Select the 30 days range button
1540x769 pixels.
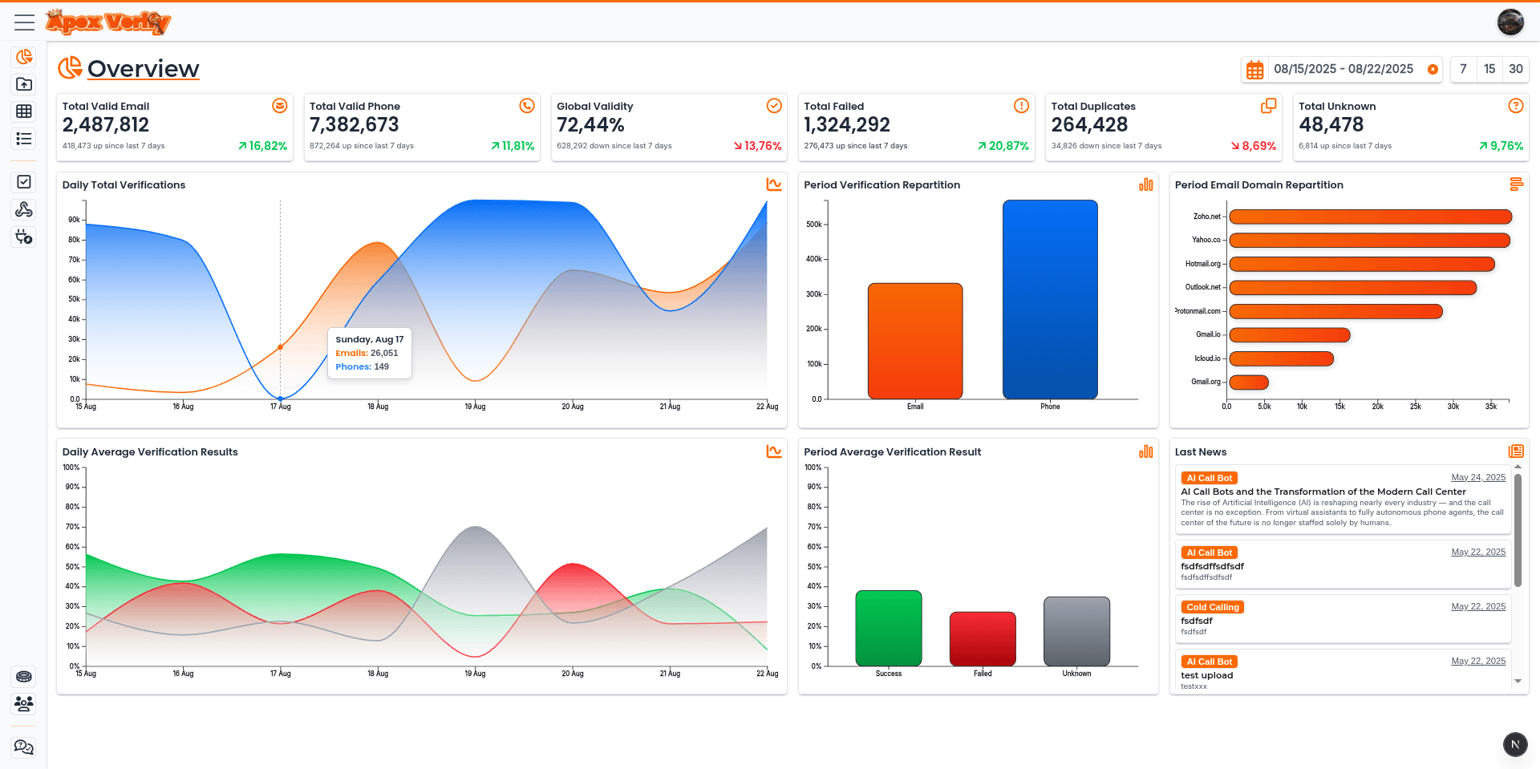pos(1515,69)
